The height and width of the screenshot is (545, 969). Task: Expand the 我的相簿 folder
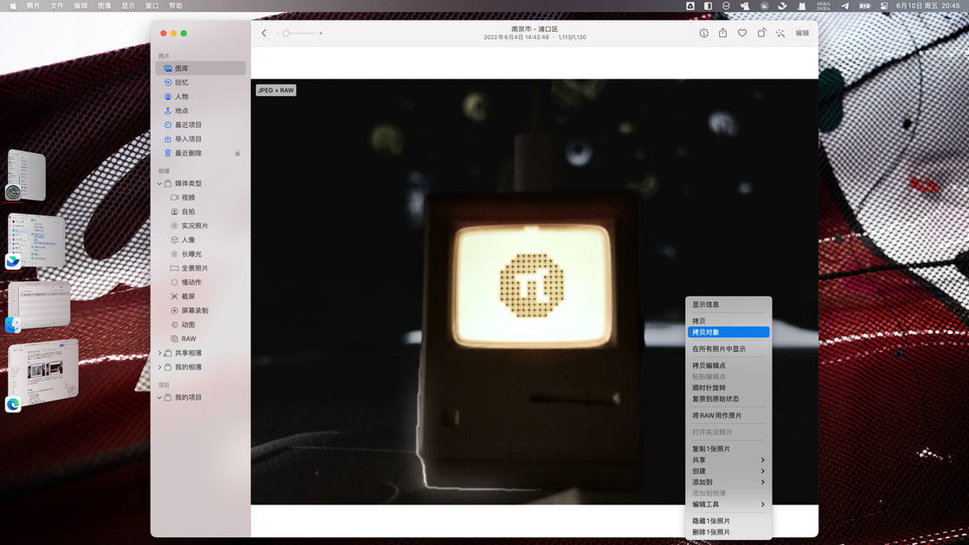pos(159,367)
